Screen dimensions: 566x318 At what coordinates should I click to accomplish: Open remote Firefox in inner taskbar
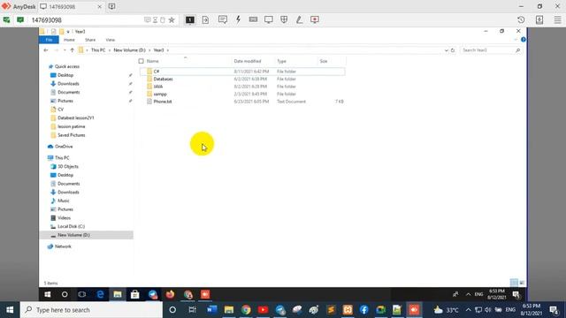(170, 294)
